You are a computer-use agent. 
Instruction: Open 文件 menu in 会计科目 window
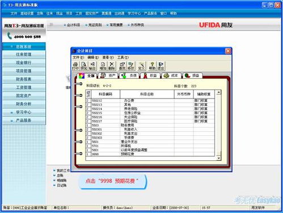tap(78, 57)
